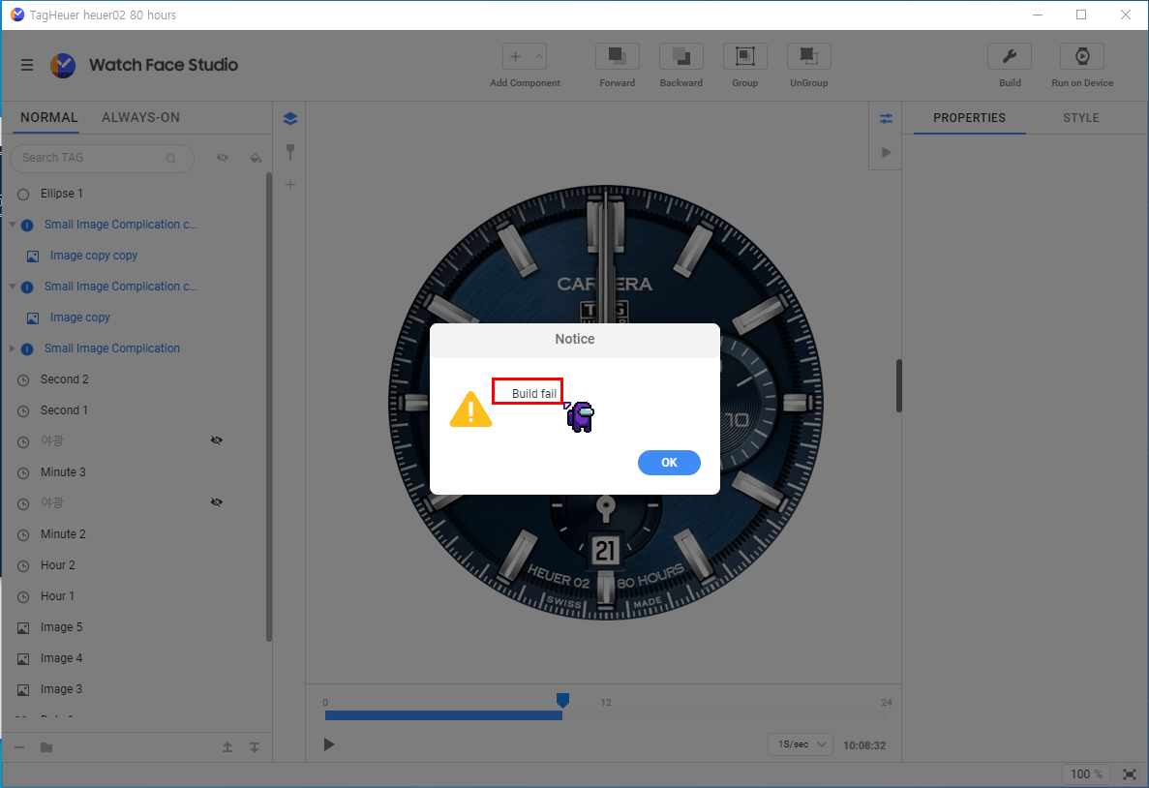The width and height of the screenshot is (1149, 788).
Task: Click the blue timeline position marker
Action: tap(562, 701)
